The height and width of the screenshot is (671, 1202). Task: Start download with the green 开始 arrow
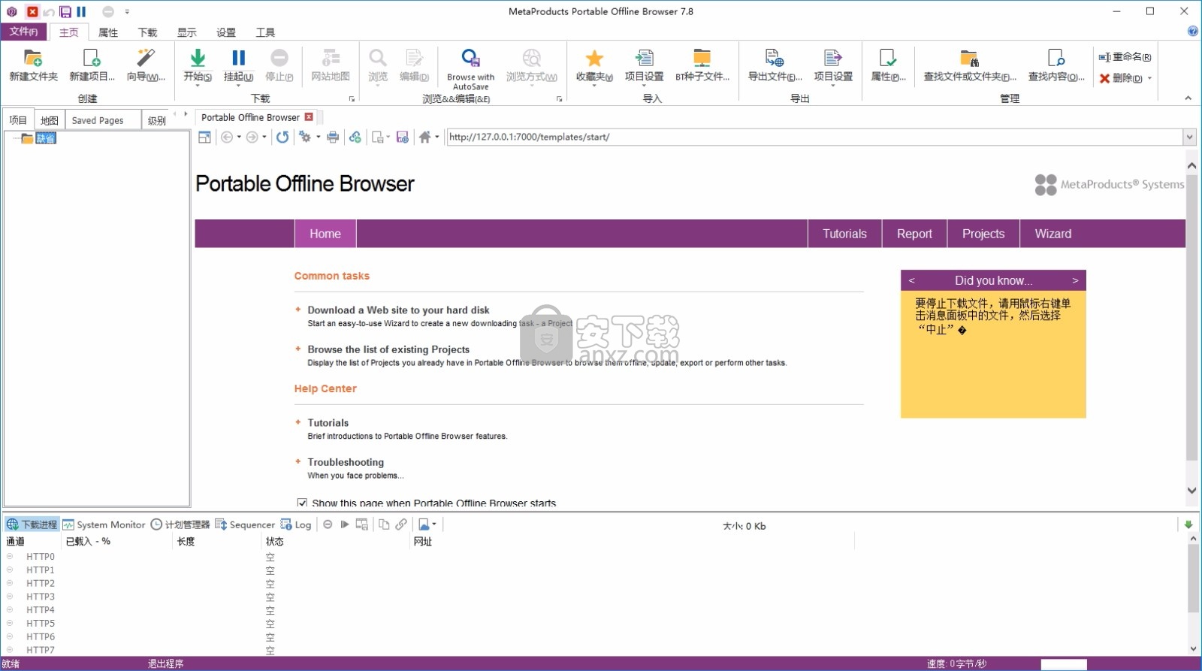(198, 59)
